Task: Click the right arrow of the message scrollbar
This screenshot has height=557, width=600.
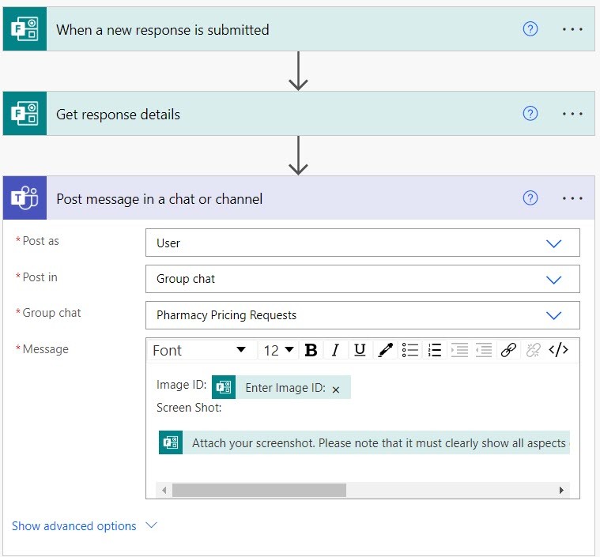Action: click(561, 490)
